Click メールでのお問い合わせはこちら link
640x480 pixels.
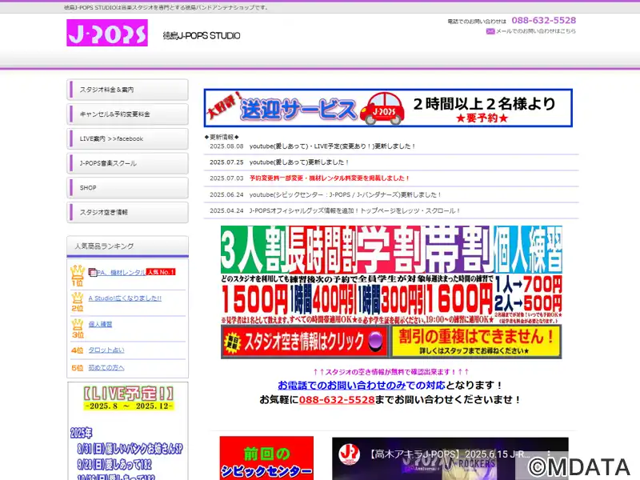[535, 31]
